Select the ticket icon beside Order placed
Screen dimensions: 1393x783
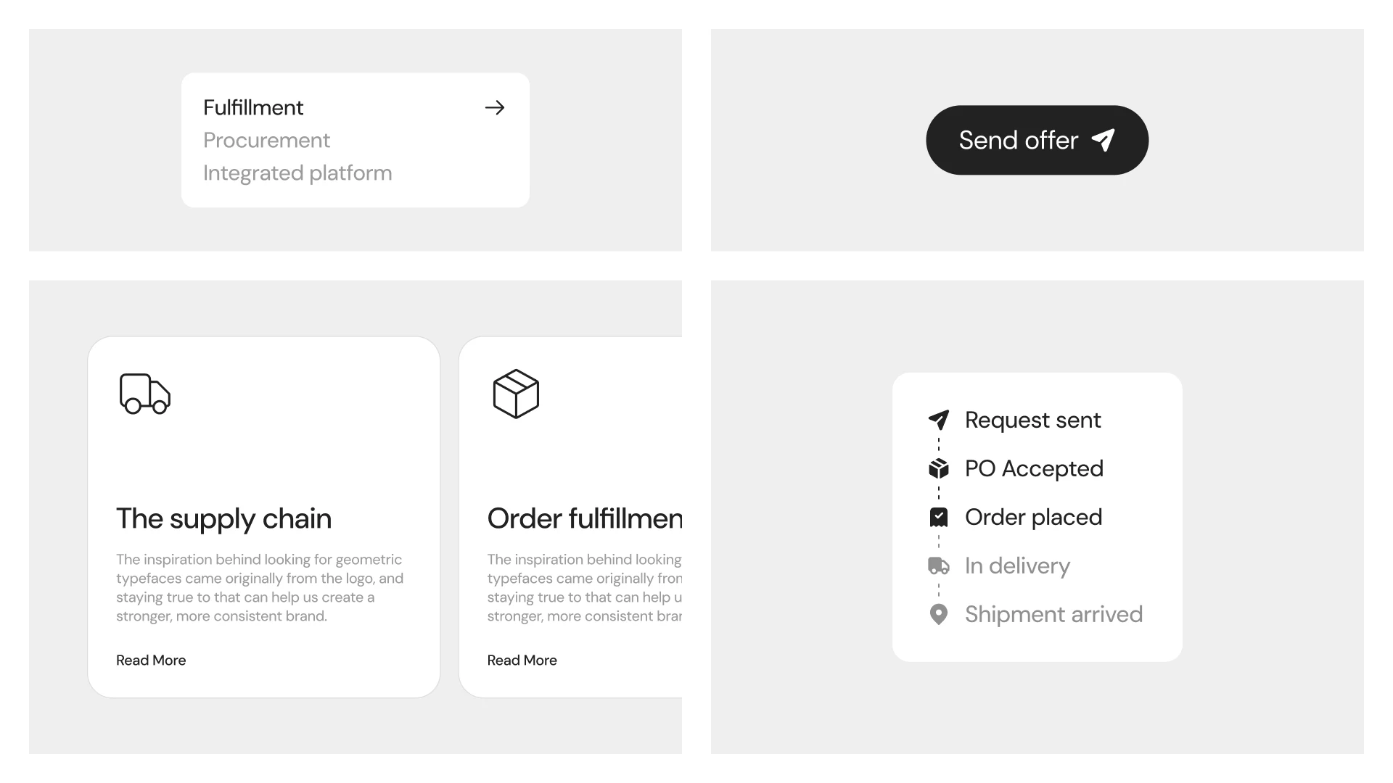(939, 517)
